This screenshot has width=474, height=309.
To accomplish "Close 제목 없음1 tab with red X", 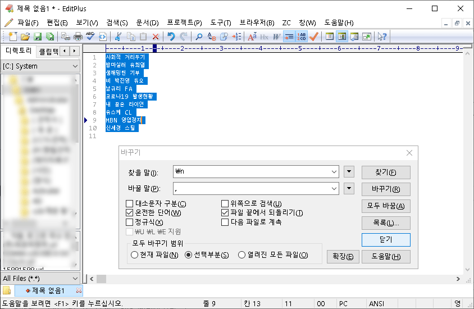I will click(79, 290).
